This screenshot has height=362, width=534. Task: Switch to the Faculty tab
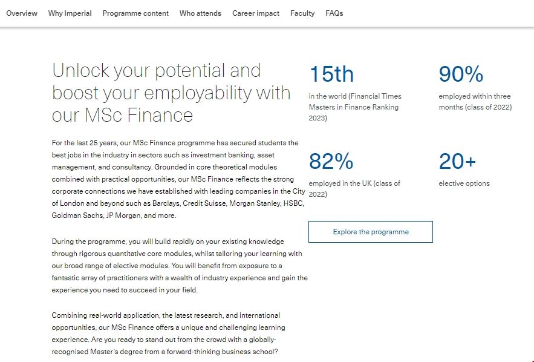(302, 13)
